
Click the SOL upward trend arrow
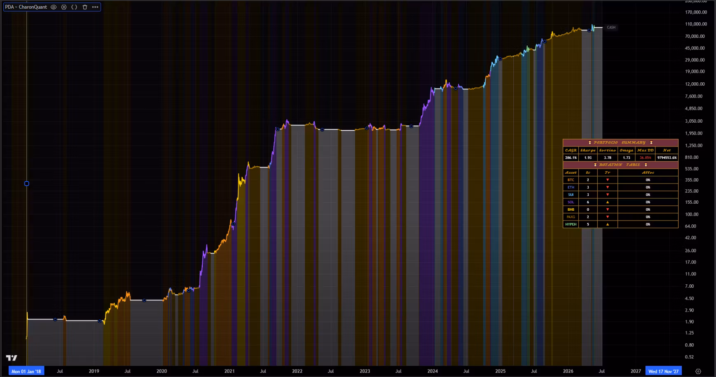pos(607,202)
